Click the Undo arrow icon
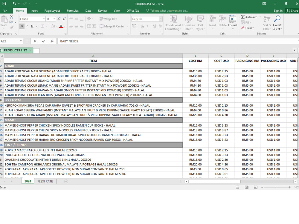 (x=14, y=3)
